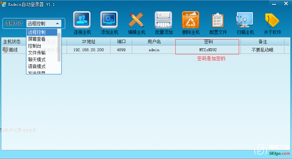The image size is (292, 159).
Task: Click the offline host status icon beside 离线
Action: tap(5, 49)
